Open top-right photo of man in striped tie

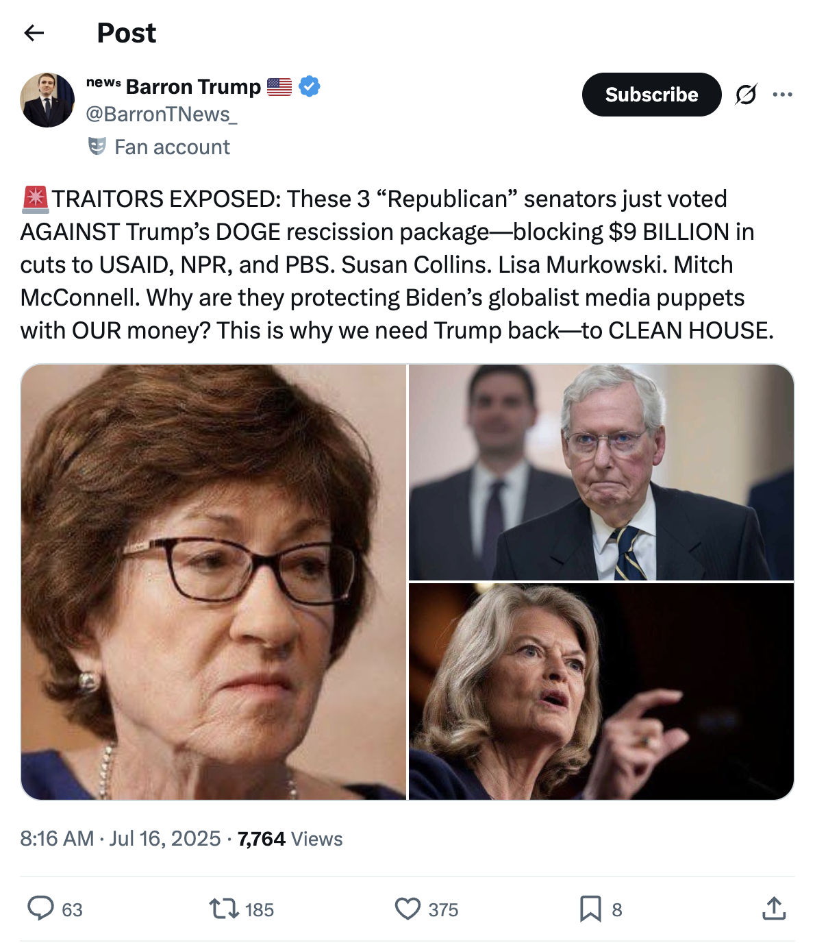(x=601, y=472)
